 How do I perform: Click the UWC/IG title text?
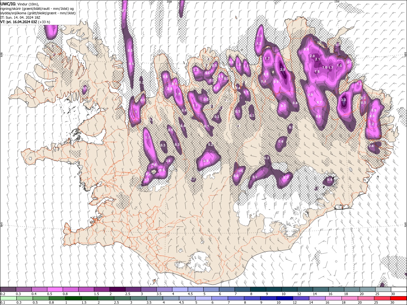(7, 4)
